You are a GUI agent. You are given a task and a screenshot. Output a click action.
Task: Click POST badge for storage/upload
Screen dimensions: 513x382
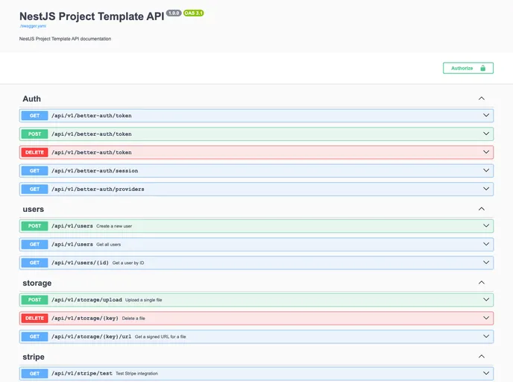coord(35,300)
